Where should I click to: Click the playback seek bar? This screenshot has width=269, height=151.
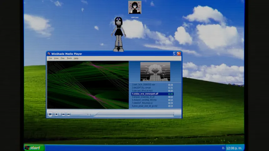click(x=134, y=114)
